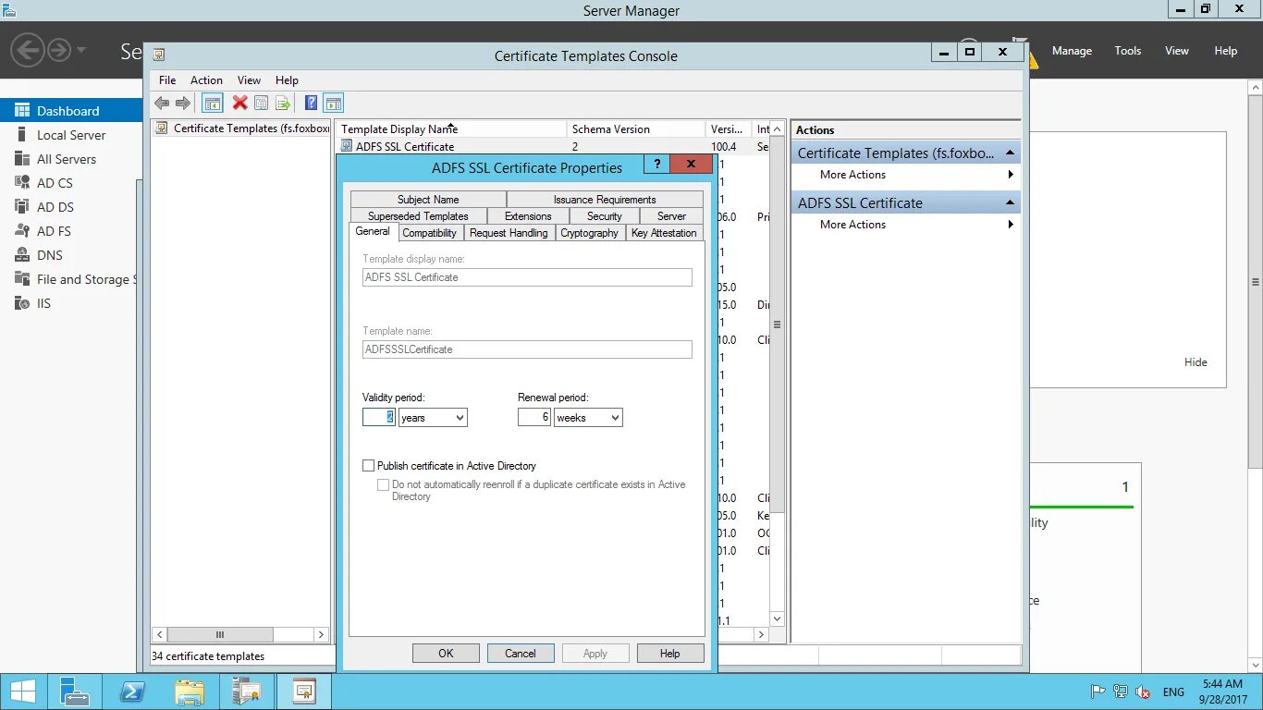
Task: Switch to the Issuance Requirements tab
Action: [x=605, y=199]
